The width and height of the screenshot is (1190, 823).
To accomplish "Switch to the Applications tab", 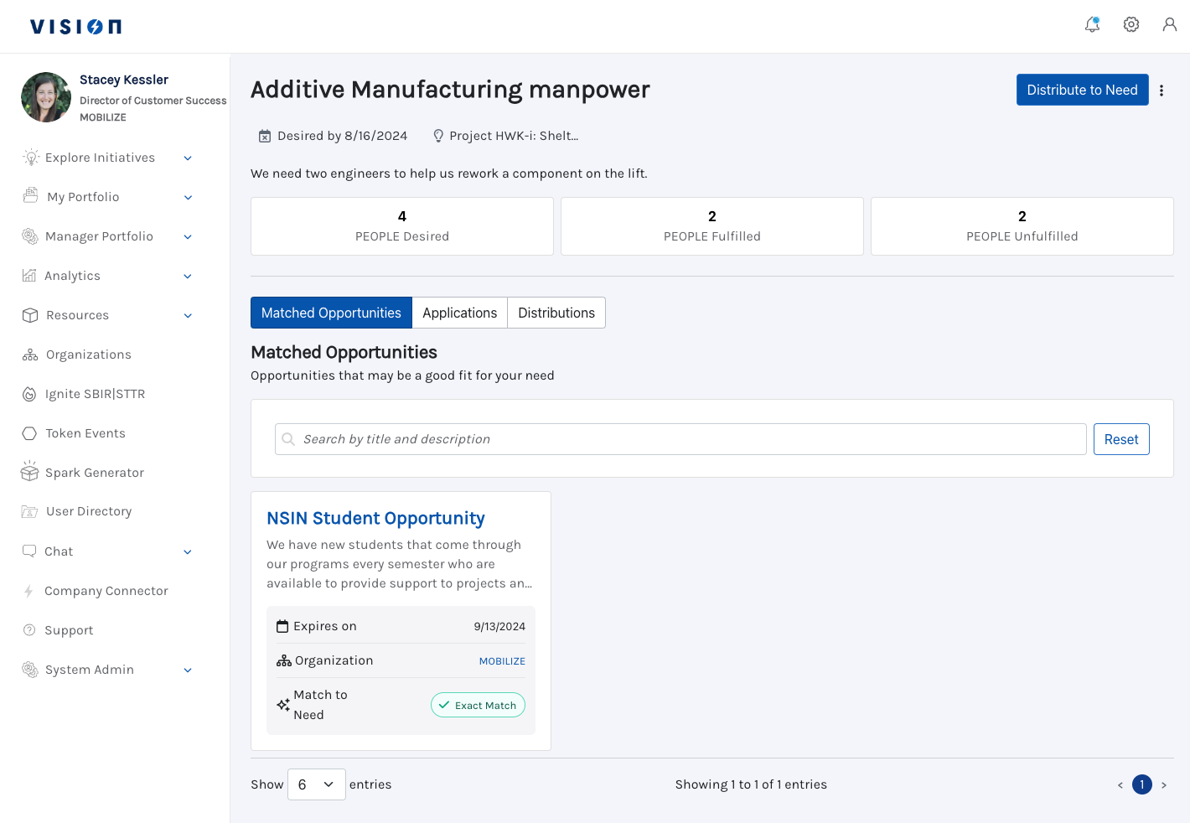I will tap(459, 313).
